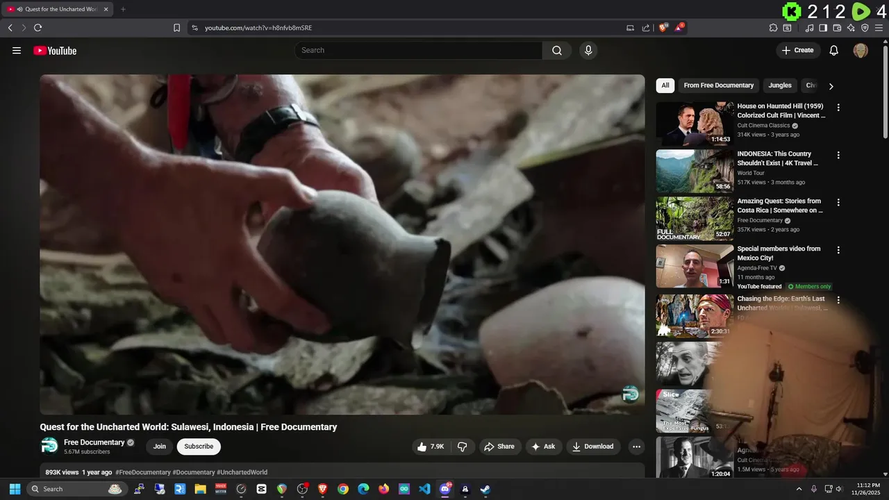Open the YouTube guide hamburger menu
The width and height of the screenshot is (889, 500).
17,50
